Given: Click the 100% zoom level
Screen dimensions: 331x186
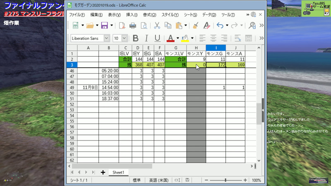Looking at the screenshot, I should point(256,180).
